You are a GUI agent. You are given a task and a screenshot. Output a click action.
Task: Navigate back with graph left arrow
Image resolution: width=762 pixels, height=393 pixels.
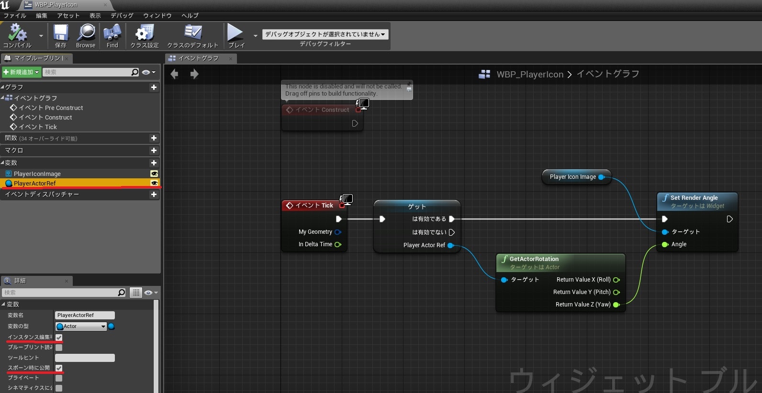pyautogui.click(x=175, y=74)
